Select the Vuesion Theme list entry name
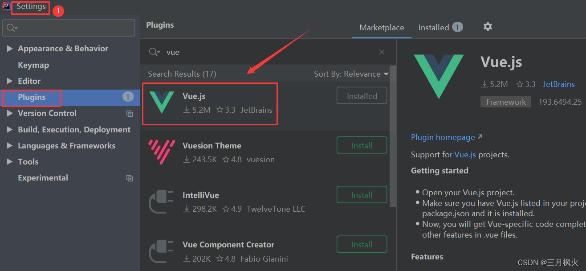This screenshot has height=271, width=586. (x=212, y=146)
